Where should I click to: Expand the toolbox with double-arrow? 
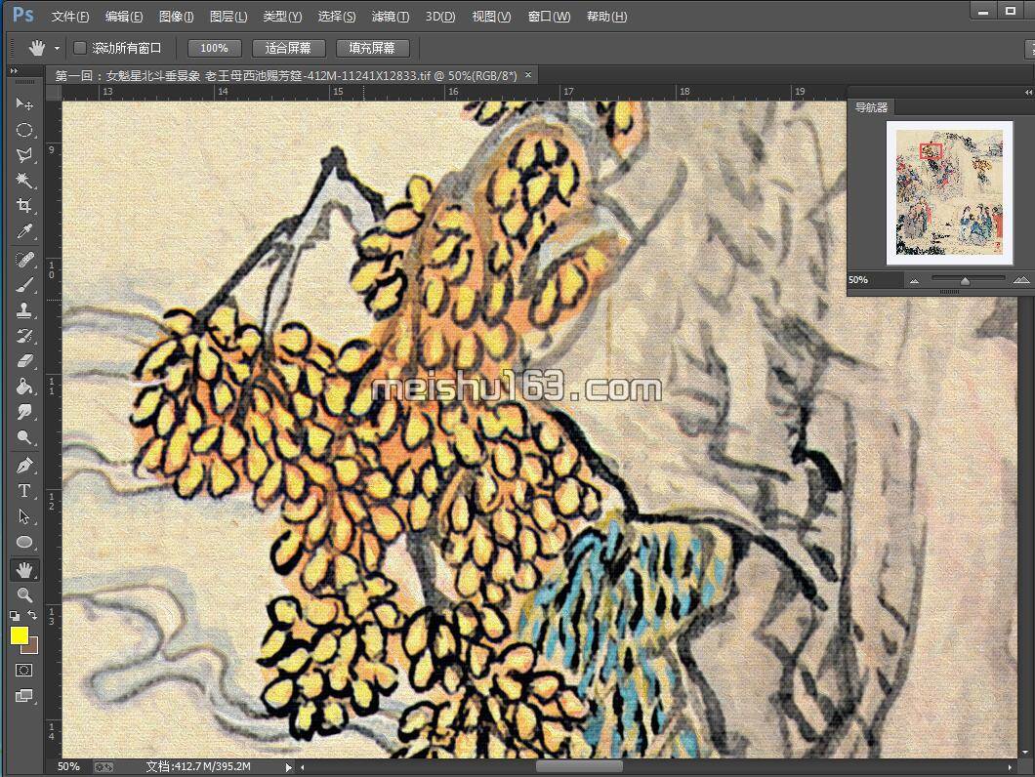[14, 70]
